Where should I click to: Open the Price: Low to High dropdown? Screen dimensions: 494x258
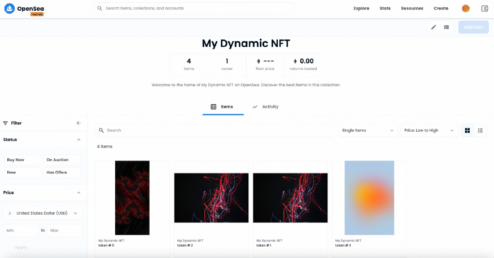pyautogui.click(x=429, y=131)
